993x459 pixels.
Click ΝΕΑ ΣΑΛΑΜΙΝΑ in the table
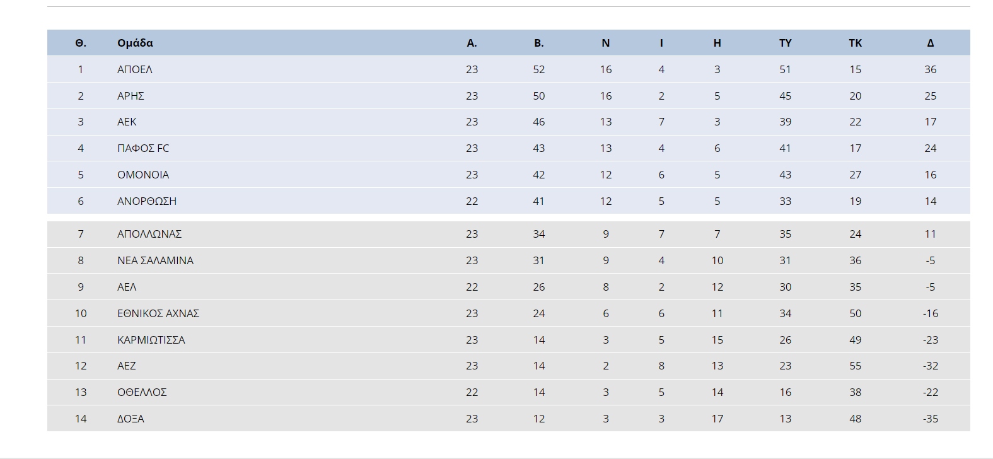(155, 260)
